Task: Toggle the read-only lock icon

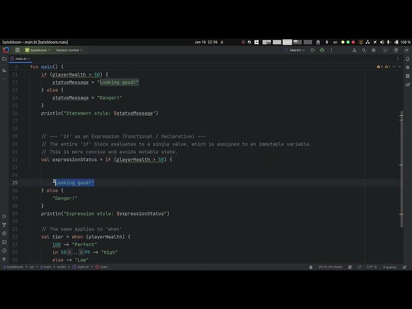Action: 405,267
